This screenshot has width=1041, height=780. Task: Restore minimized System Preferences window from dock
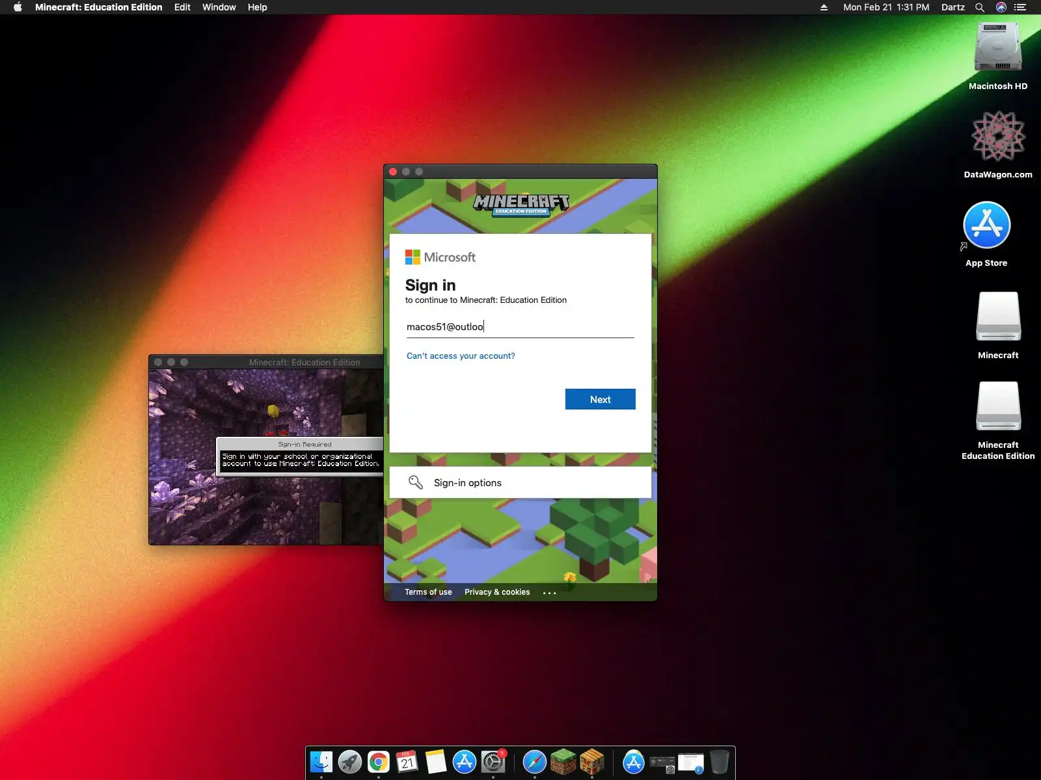click(x=662, y=763)
